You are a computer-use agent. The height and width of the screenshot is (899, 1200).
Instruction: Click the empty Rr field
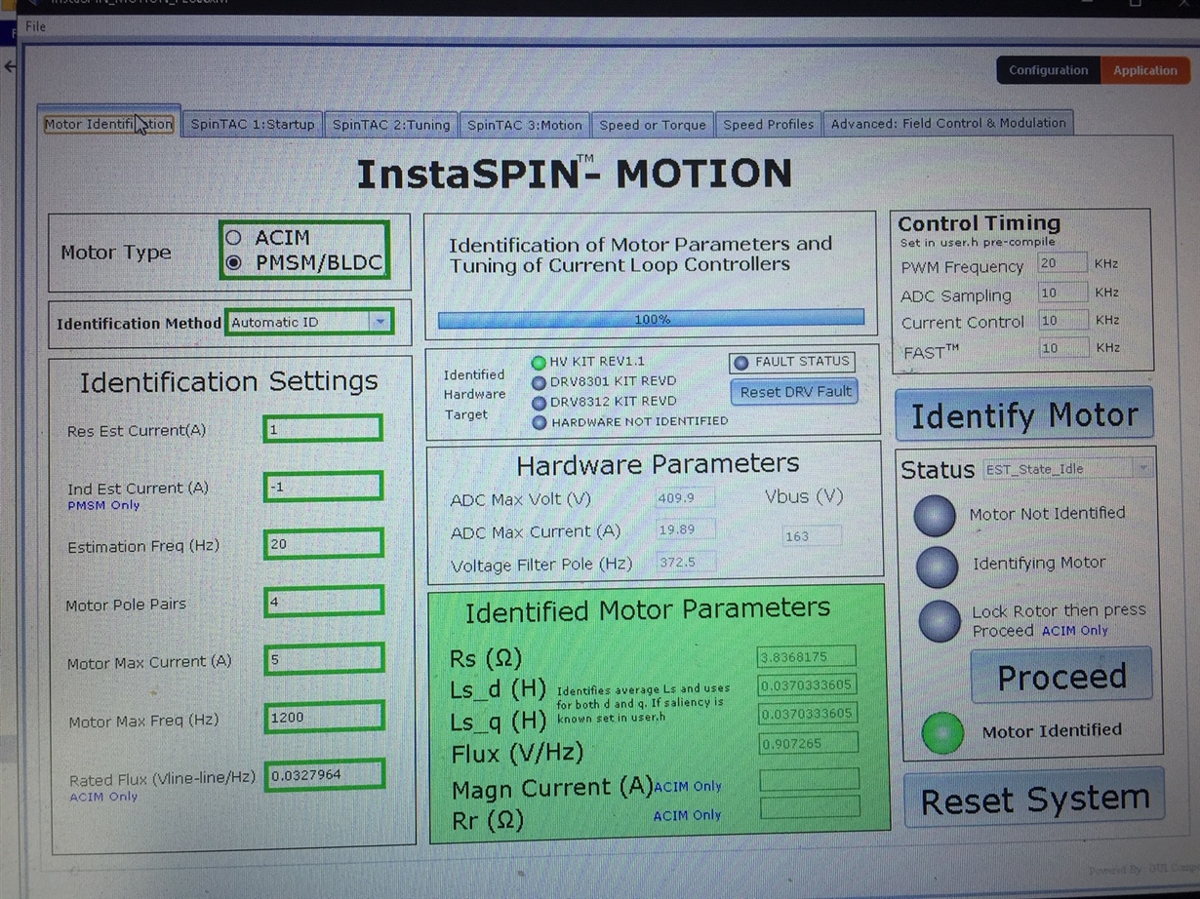pos(810,807)
